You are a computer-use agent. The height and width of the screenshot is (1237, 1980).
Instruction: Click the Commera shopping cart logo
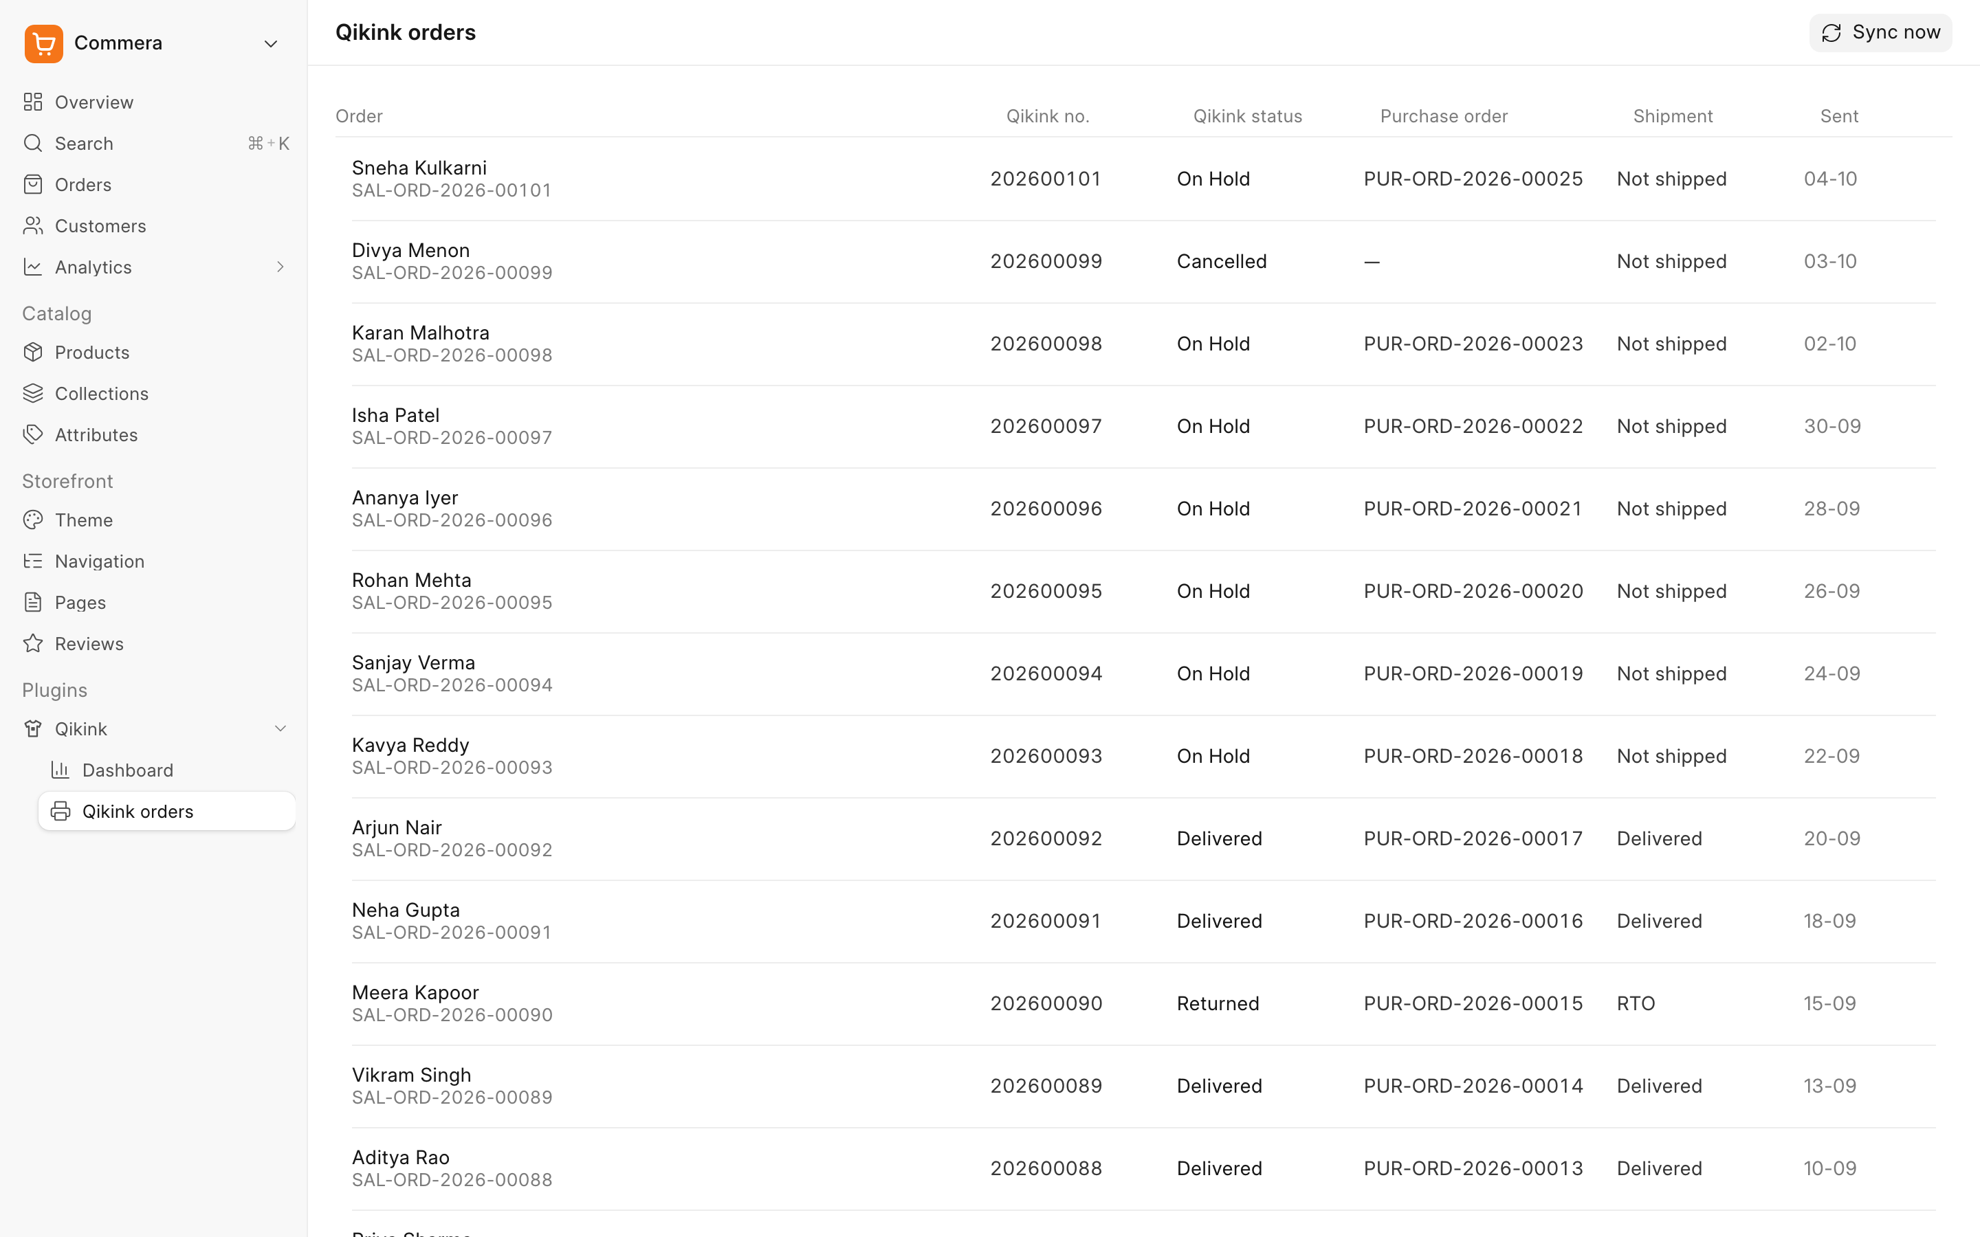click(44, 43)
